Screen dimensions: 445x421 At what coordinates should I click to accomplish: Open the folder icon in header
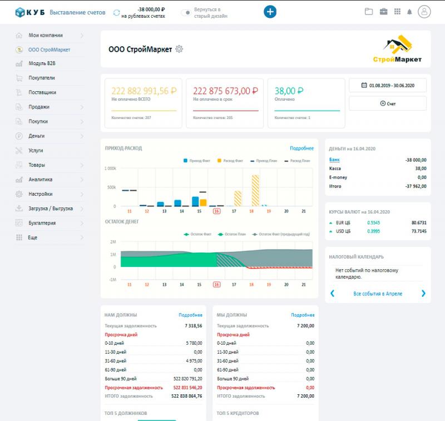368,11
